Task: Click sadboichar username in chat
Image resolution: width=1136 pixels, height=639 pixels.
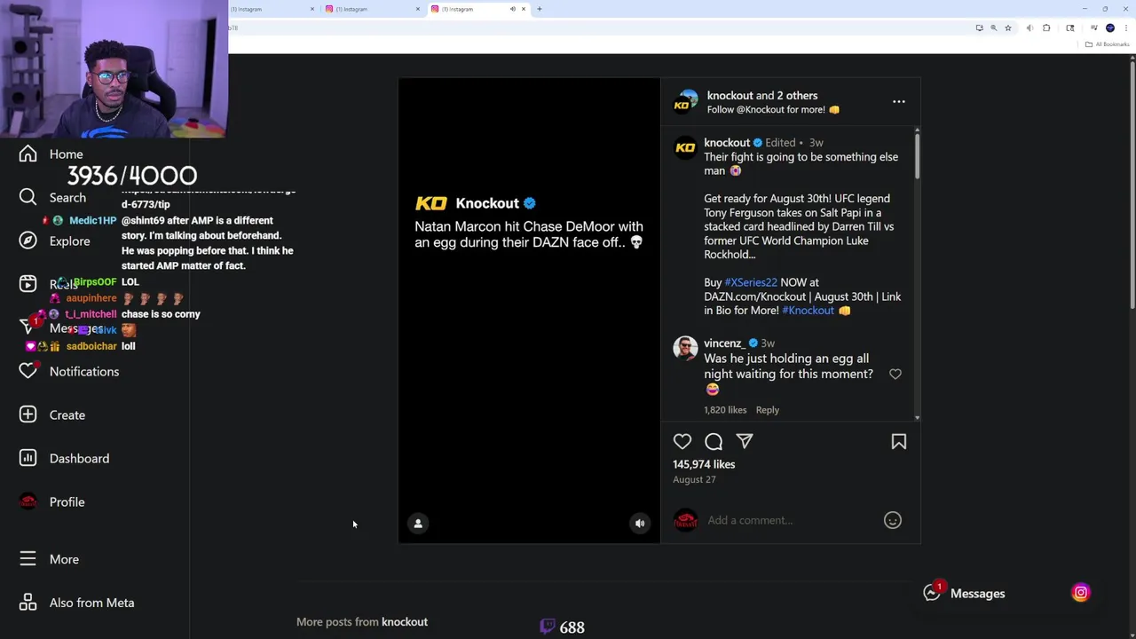Action: click(91, 346)
